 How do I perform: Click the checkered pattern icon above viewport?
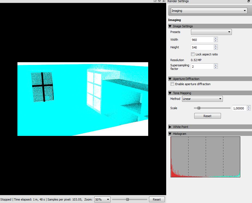159,1
